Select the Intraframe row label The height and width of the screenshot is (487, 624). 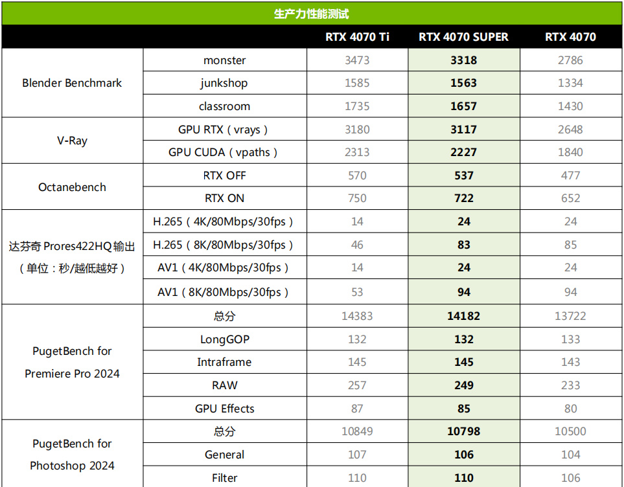[224, 362]
